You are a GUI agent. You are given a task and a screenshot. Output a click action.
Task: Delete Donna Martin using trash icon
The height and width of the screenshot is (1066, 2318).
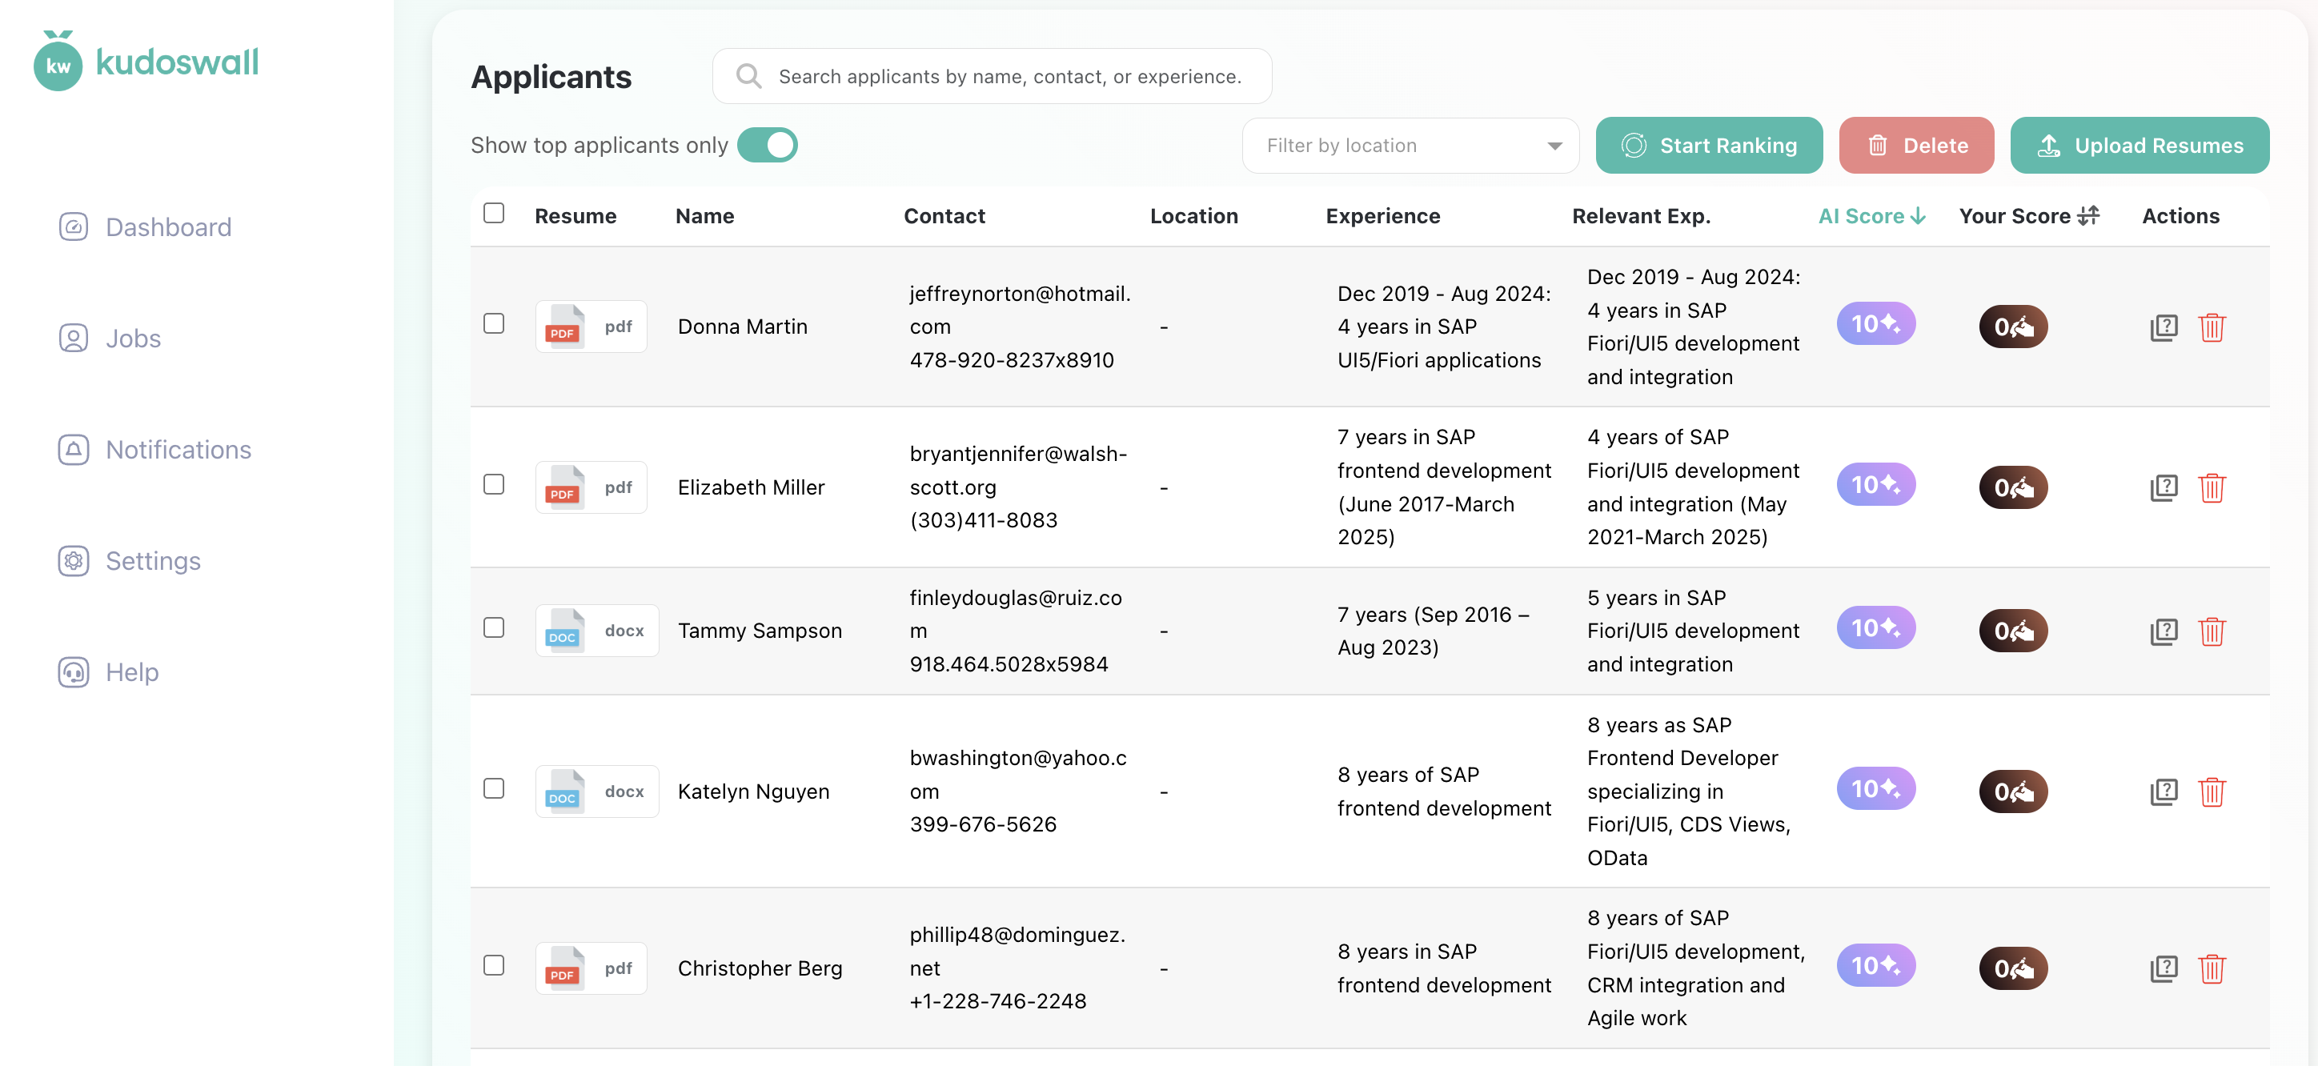pos(2211,327)
